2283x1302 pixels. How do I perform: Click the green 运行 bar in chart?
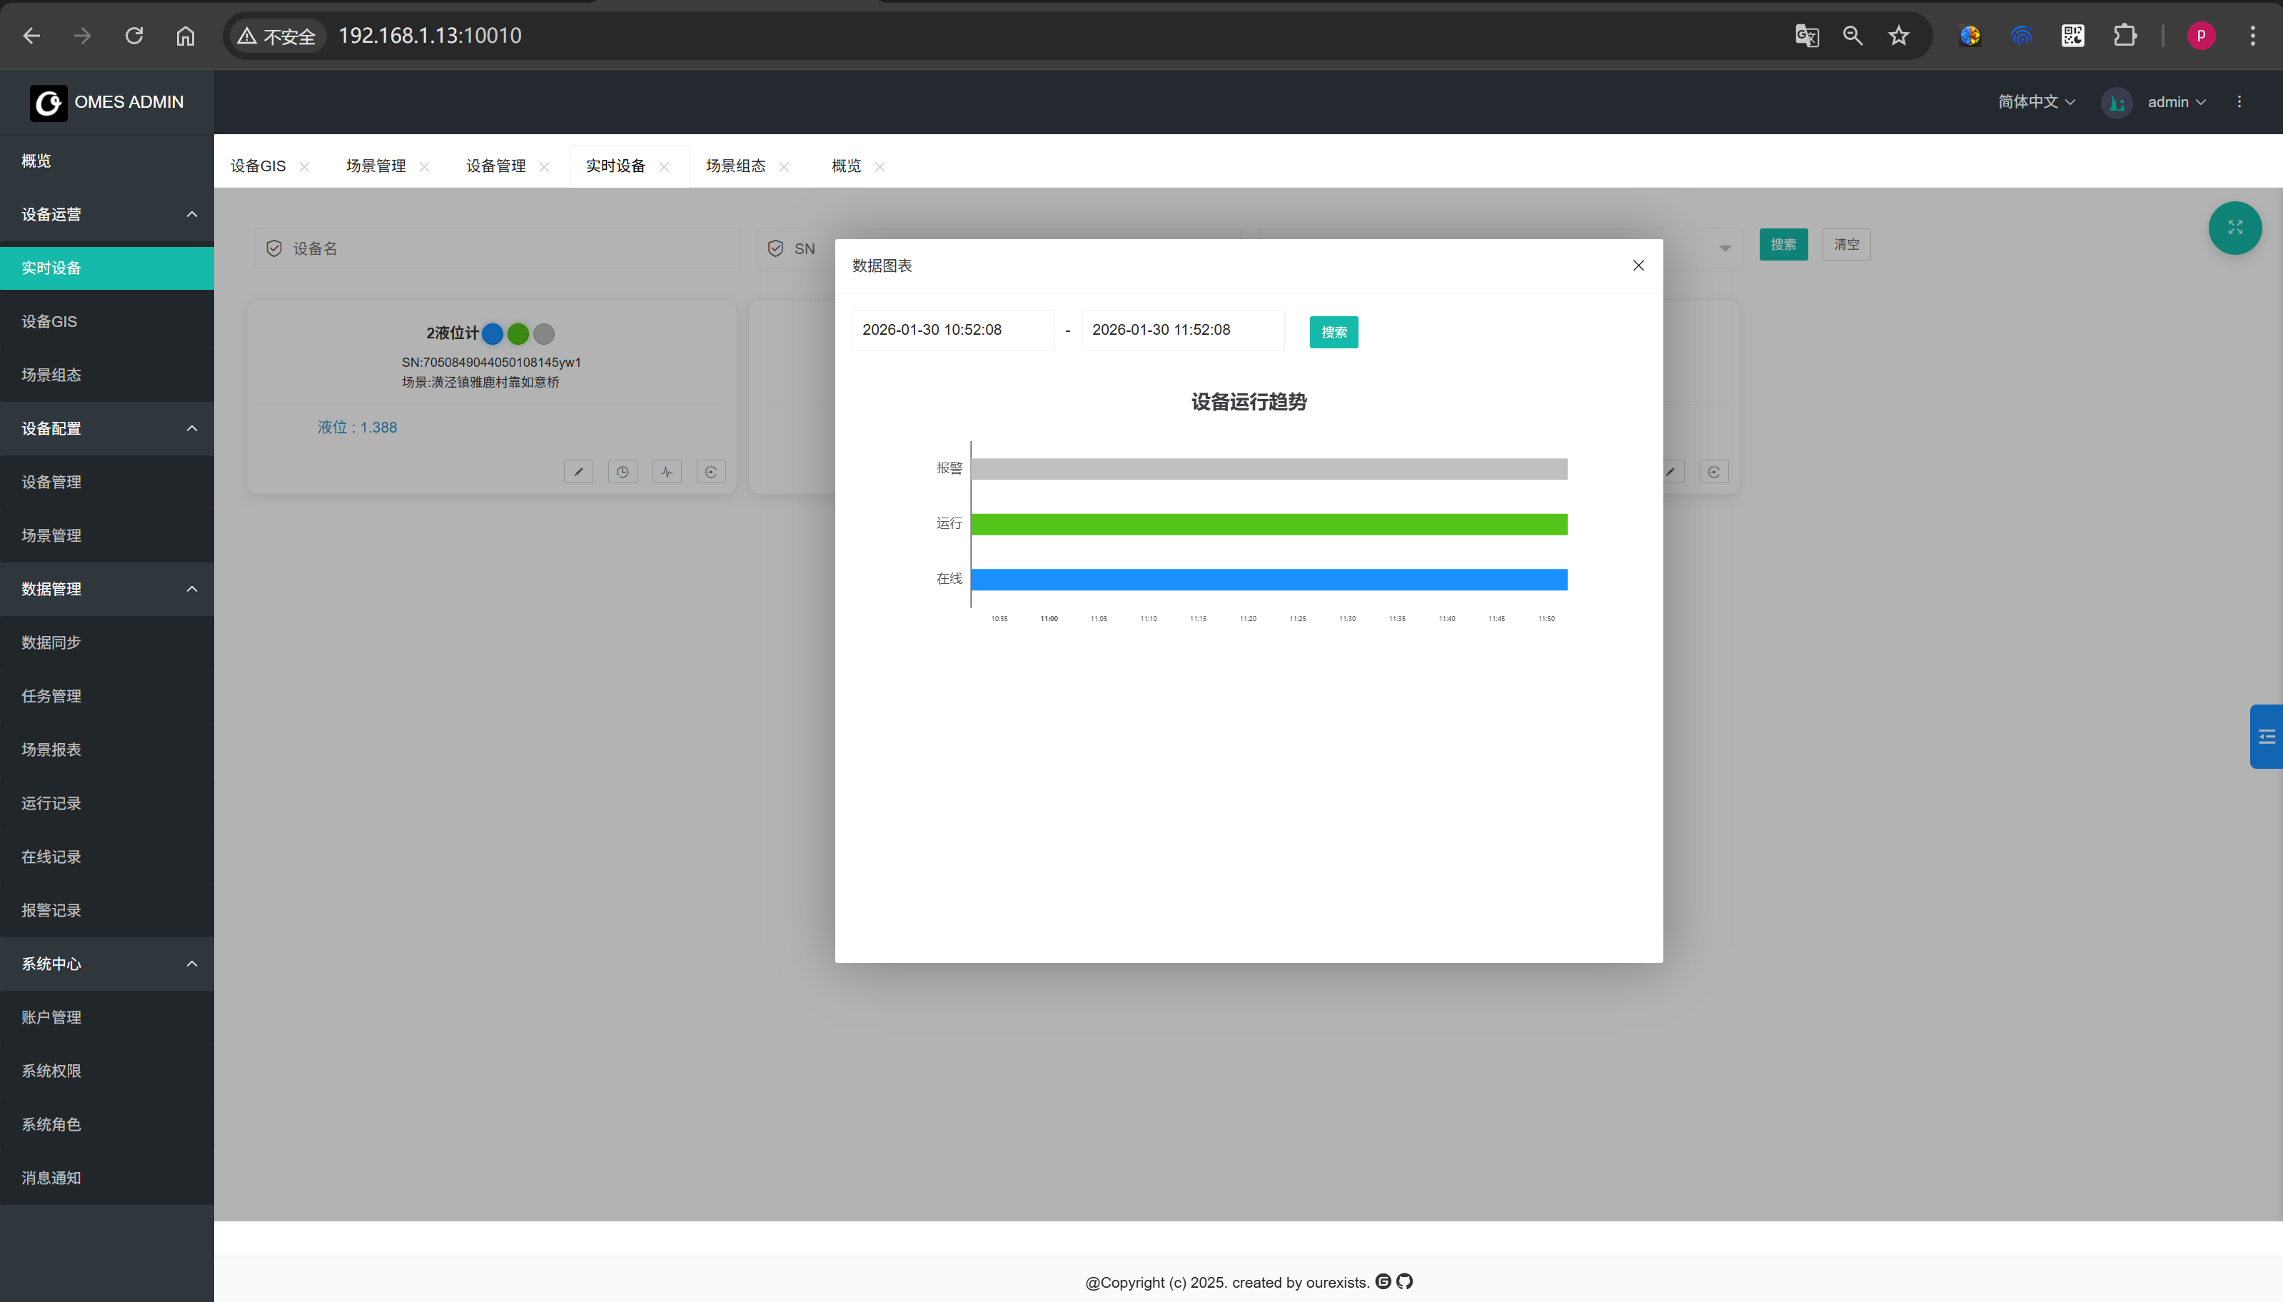[1268, 525]
